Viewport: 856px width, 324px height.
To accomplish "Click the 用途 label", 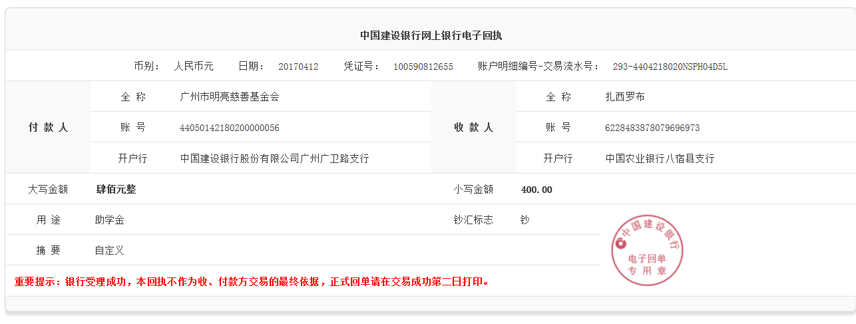I will pos(48,220).
